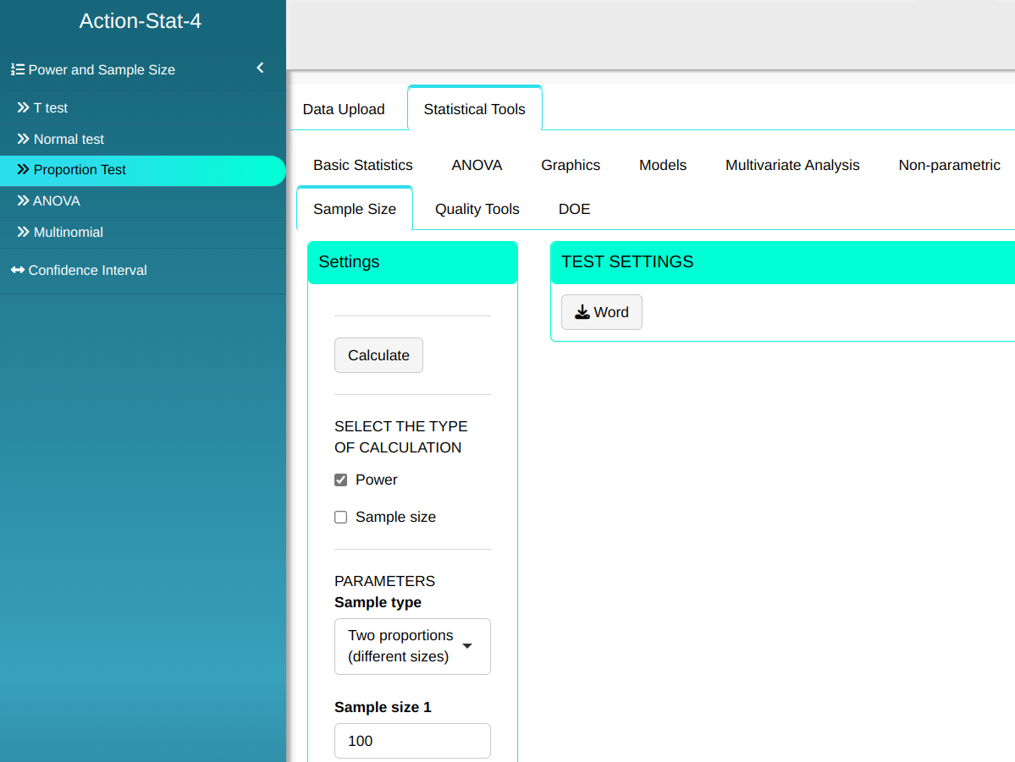Click the Confidence Interval arrows icon

coord(17,270)
